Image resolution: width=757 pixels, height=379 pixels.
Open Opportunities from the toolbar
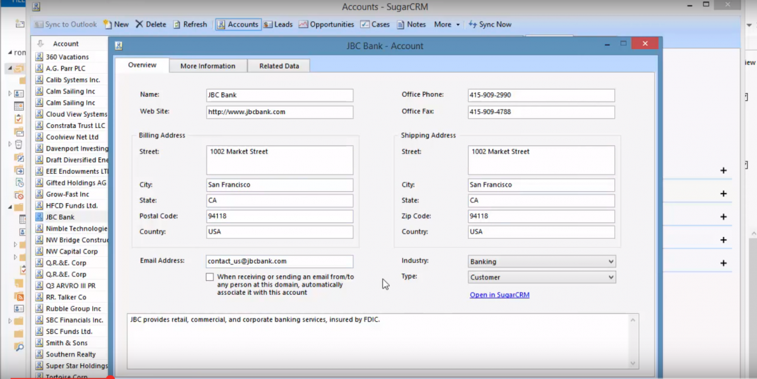tap(326, 24)
